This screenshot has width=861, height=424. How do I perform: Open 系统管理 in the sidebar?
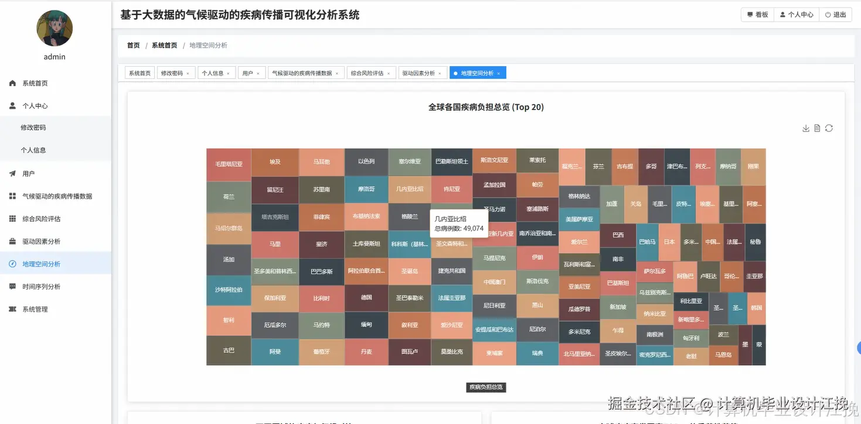tap(56, 309)
